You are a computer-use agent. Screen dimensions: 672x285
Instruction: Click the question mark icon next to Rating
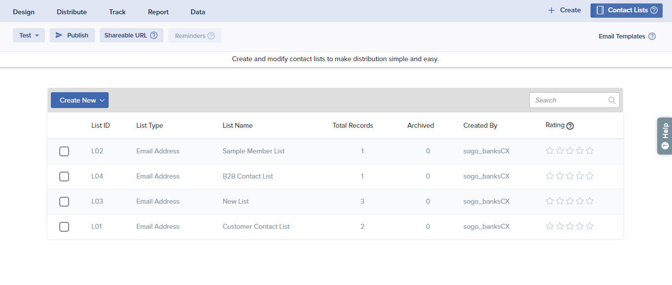click(x=570, y=126)
